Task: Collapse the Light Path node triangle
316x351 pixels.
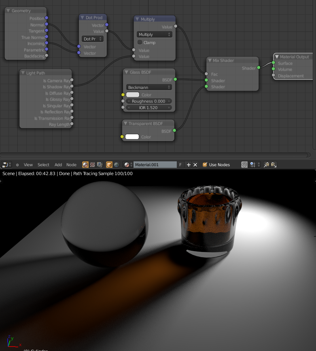Action: coord(23,73)
